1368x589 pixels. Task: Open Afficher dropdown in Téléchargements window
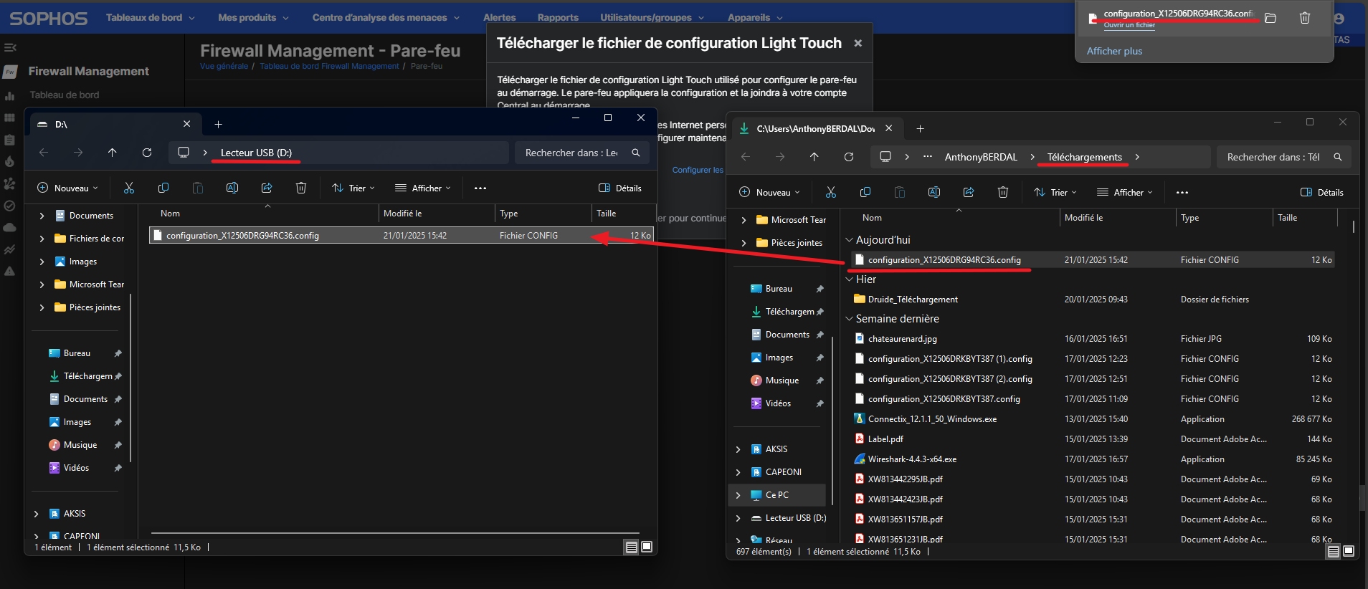point(1125,192)
